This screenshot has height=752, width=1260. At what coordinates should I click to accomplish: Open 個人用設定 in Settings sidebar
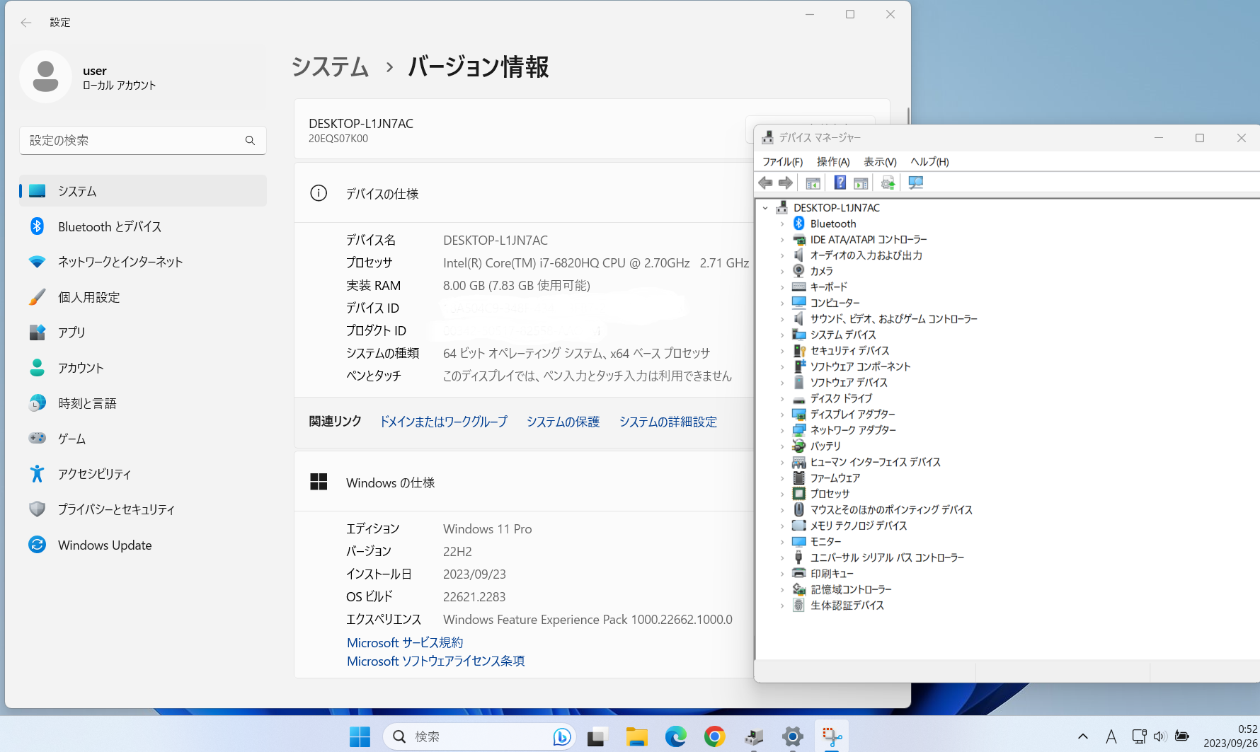143,297
